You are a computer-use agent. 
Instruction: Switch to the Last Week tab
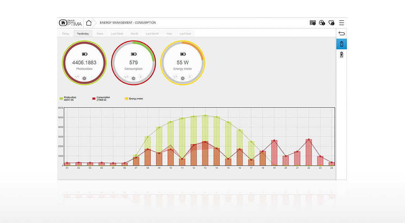pyautogui.click(x=117, y=33)
